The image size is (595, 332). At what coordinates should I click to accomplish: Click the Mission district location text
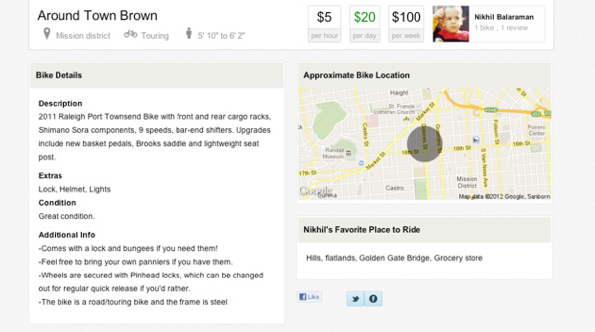83,36
